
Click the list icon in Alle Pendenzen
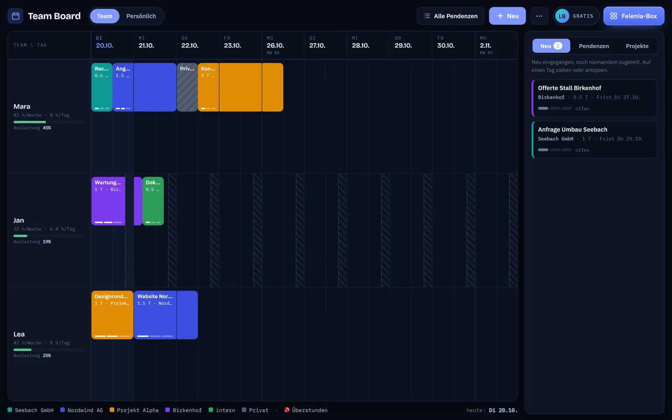427,16
